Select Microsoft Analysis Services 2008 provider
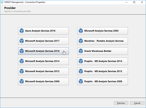Viewport: 146px width, 108px height. (x=43, y=82)
